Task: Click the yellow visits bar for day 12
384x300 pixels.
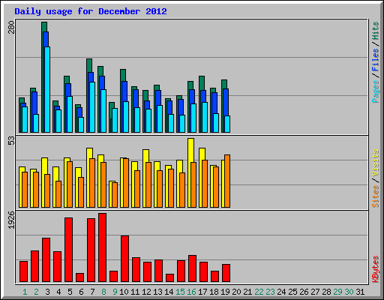Action: point(145,155)
